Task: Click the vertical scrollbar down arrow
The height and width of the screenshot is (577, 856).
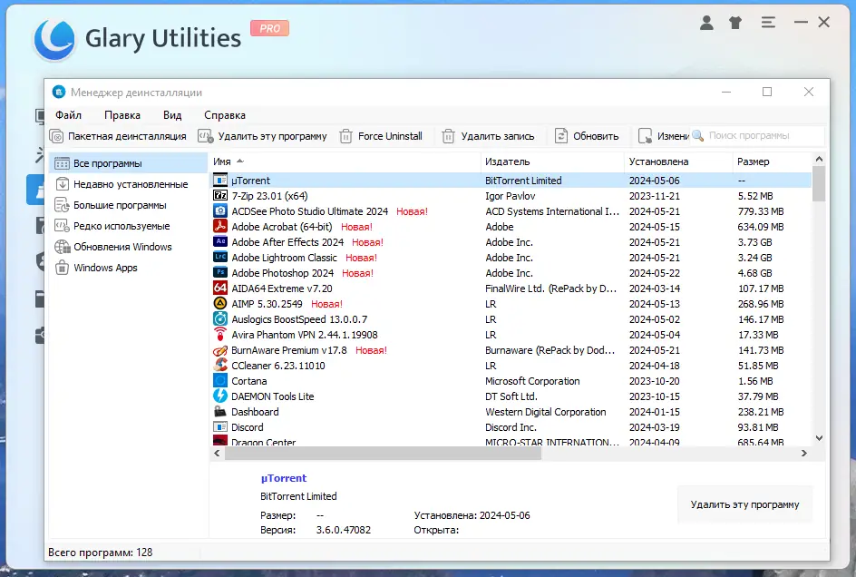Action: (819, 437)
